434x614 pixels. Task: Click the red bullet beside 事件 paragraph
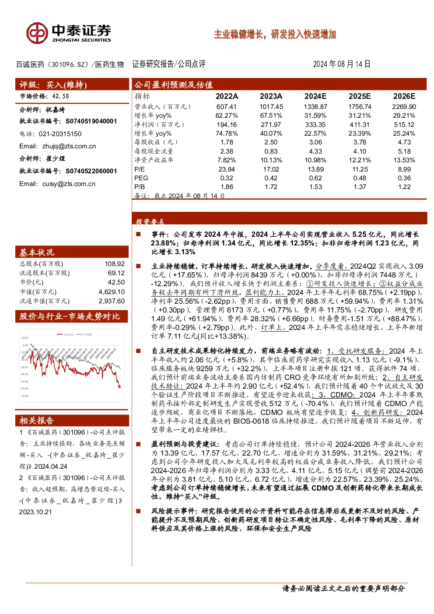[x=138, y=235]
